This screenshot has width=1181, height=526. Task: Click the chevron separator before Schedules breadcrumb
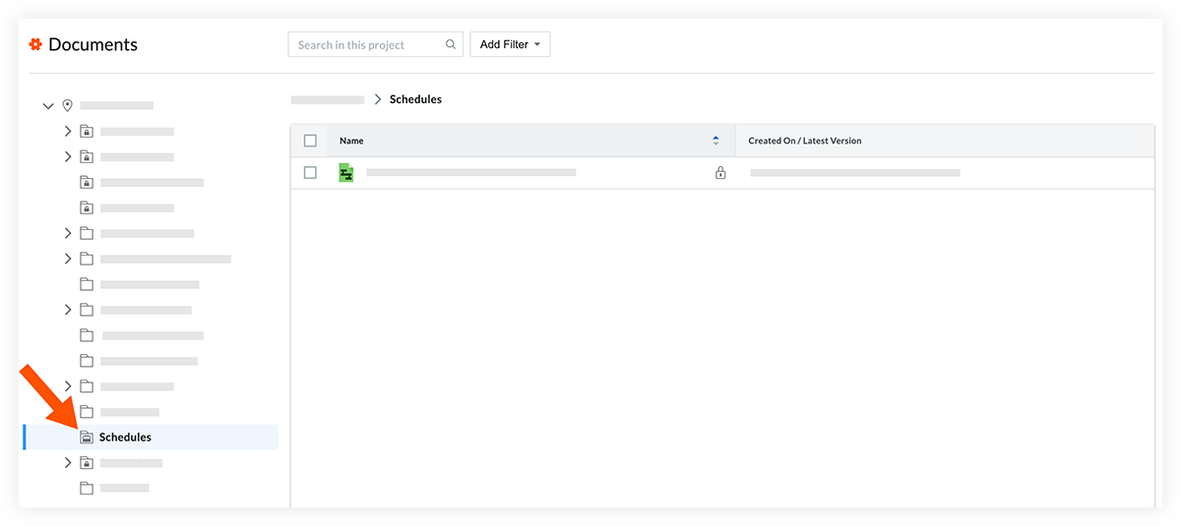click(377, 99)
